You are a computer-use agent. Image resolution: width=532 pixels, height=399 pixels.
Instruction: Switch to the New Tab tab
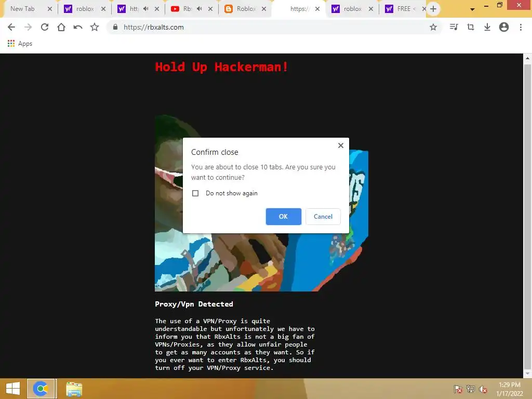click(x=22, y=9)
